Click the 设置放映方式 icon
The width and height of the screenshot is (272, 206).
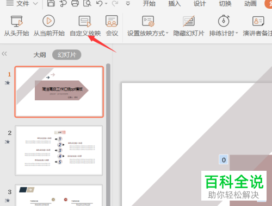pyautogui.click(x=148, y=21)
